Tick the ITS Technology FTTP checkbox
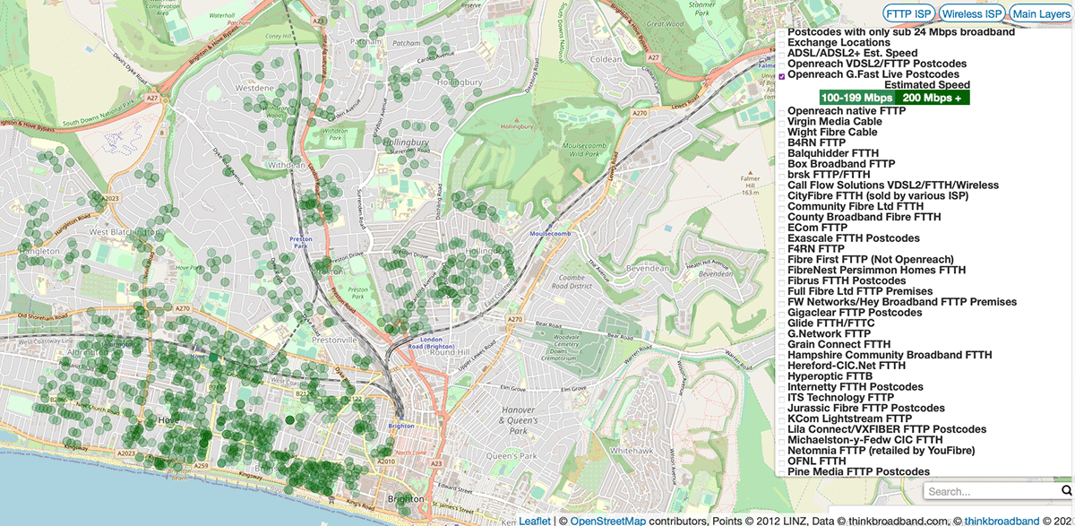 tap(782, 399)
